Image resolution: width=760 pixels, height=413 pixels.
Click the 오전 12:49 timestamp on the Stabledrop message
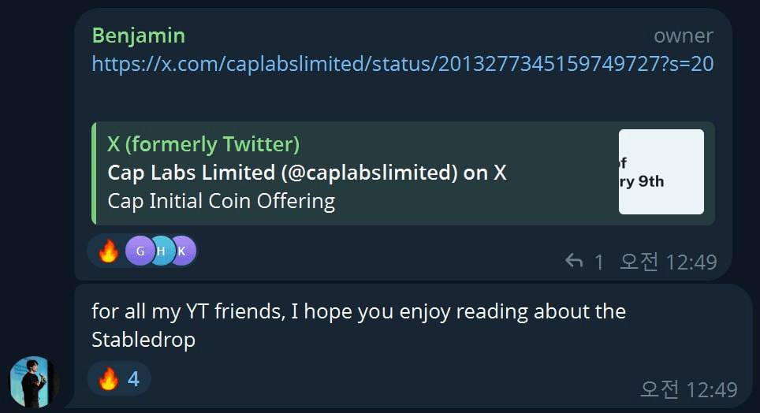coord(688,389)
